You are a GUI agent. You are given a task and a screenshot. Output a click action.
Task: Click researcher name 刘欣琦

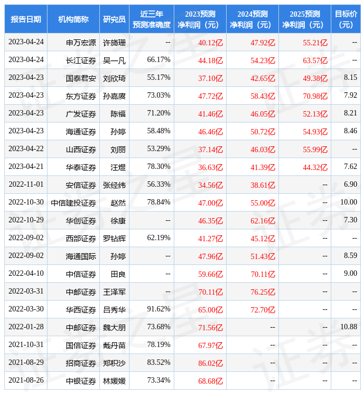point(114,78)
